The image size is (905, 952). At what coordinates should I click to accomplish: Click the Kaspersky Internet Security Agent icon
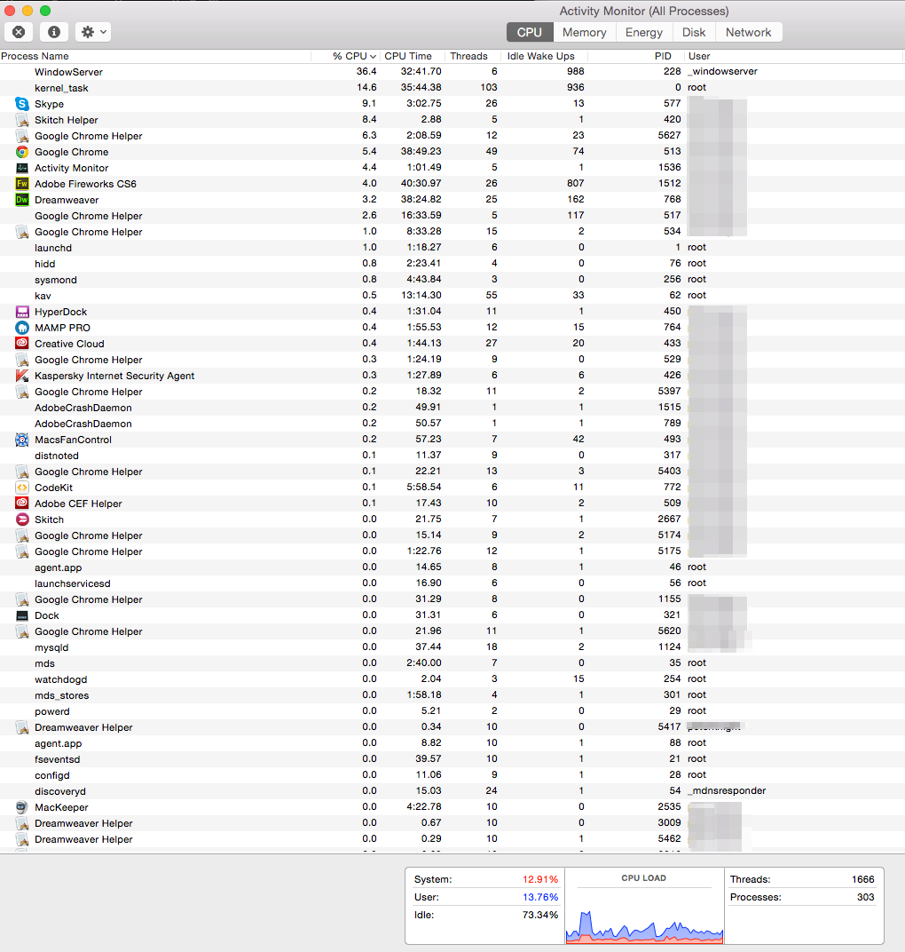(x=22, y=376)
